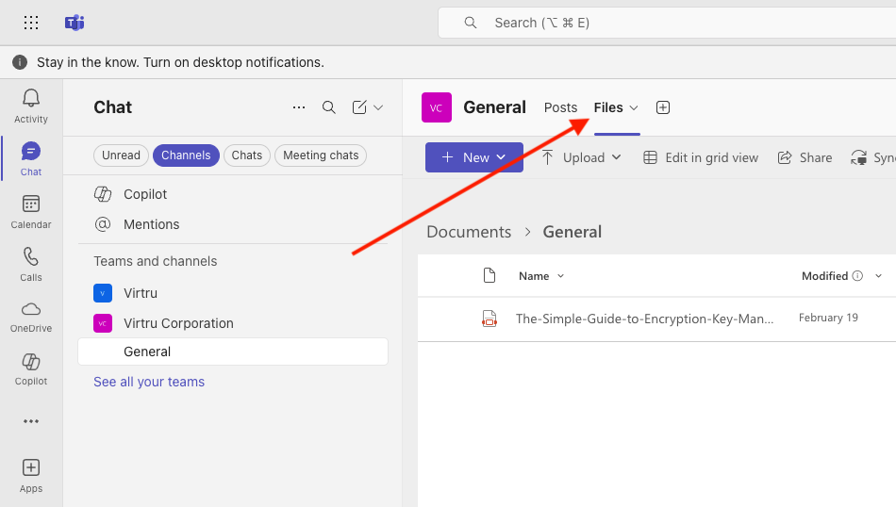Click the Sync toolbar button
This screenshot has width=896, height=507.
tap(872, 157)
